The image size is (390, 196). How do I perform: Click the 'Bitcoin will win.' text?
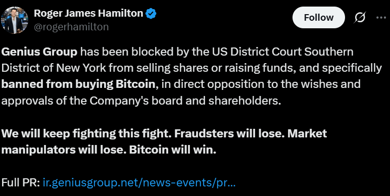click(x=173, y=150)
